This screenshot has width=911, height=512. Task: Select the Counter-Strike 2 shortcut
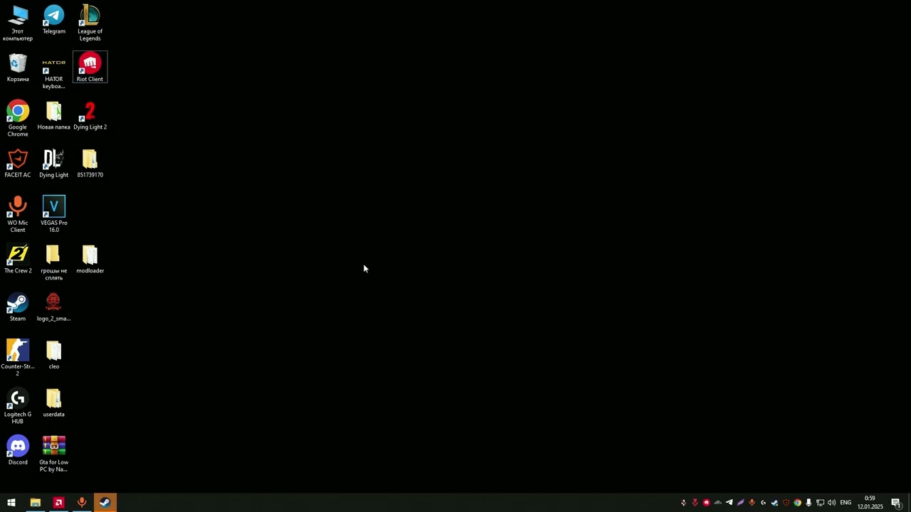click(18, 358)
